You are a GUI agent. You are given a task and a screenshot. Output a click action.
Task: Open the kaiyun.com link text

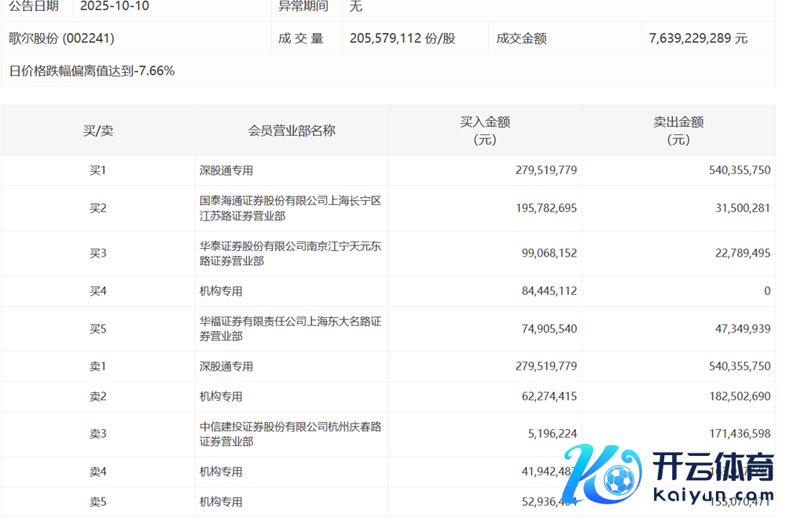pos(707,497)
